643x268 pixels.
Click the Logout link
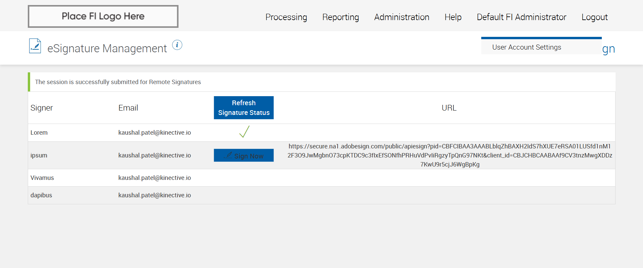click(594, 17)
